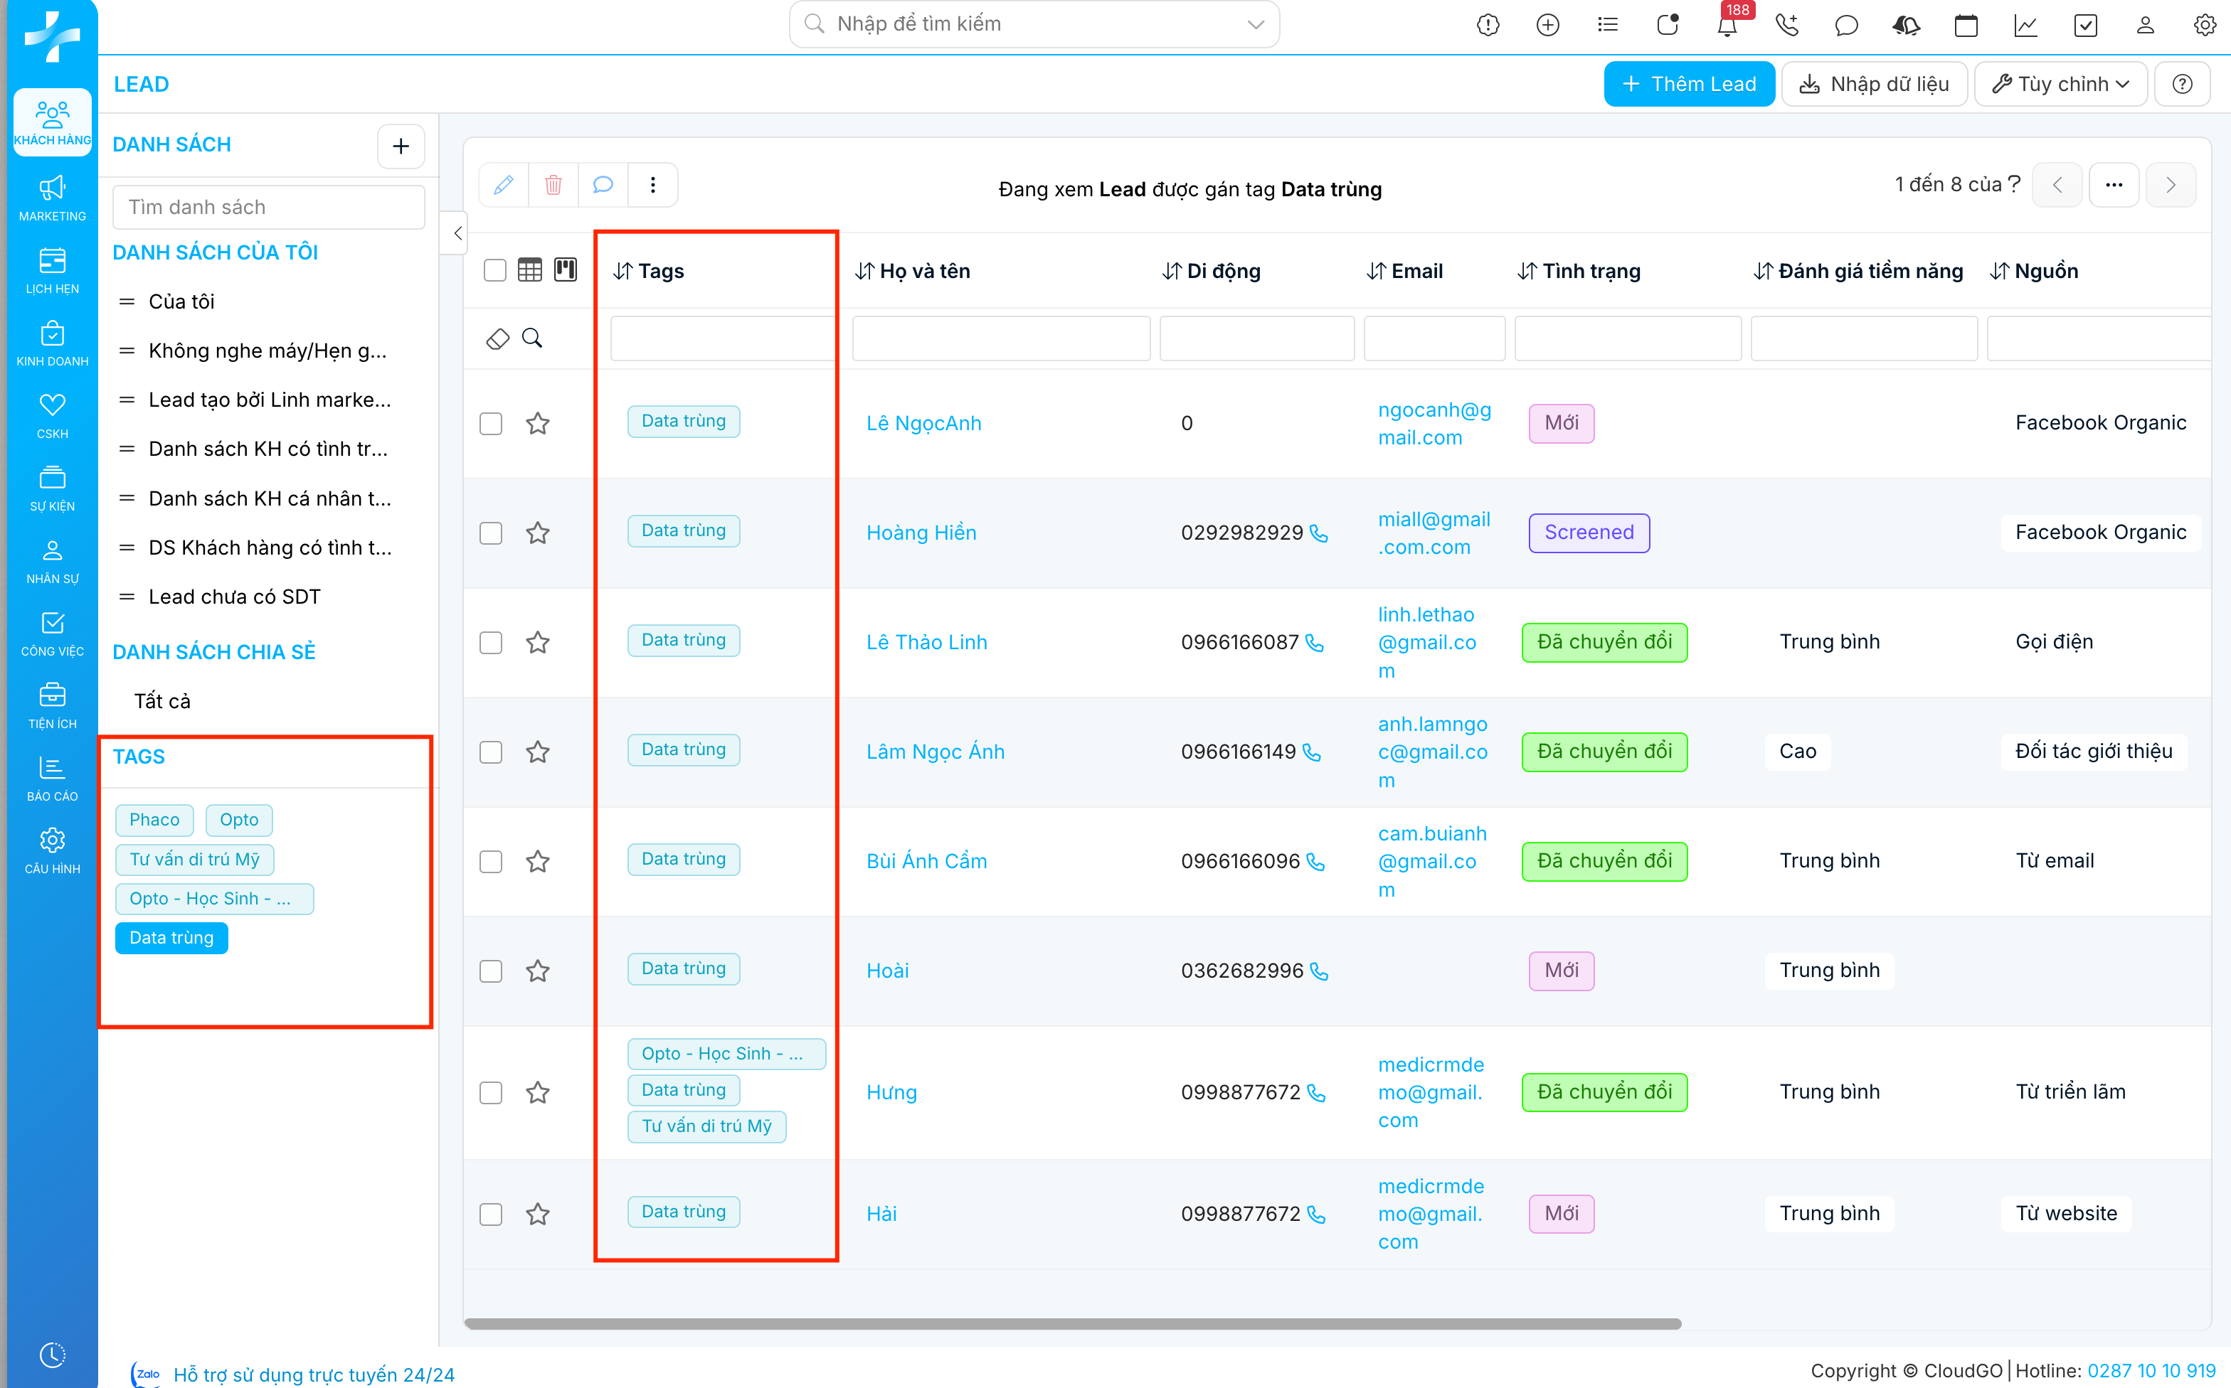Image resolution: width=2231 pixels, height=1388 pixels.
Task: Open the Lead chưa có SDT list
Action: coord(234,597)
